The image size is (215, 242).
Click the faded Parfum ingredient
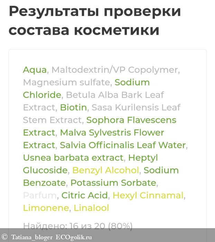40,195
